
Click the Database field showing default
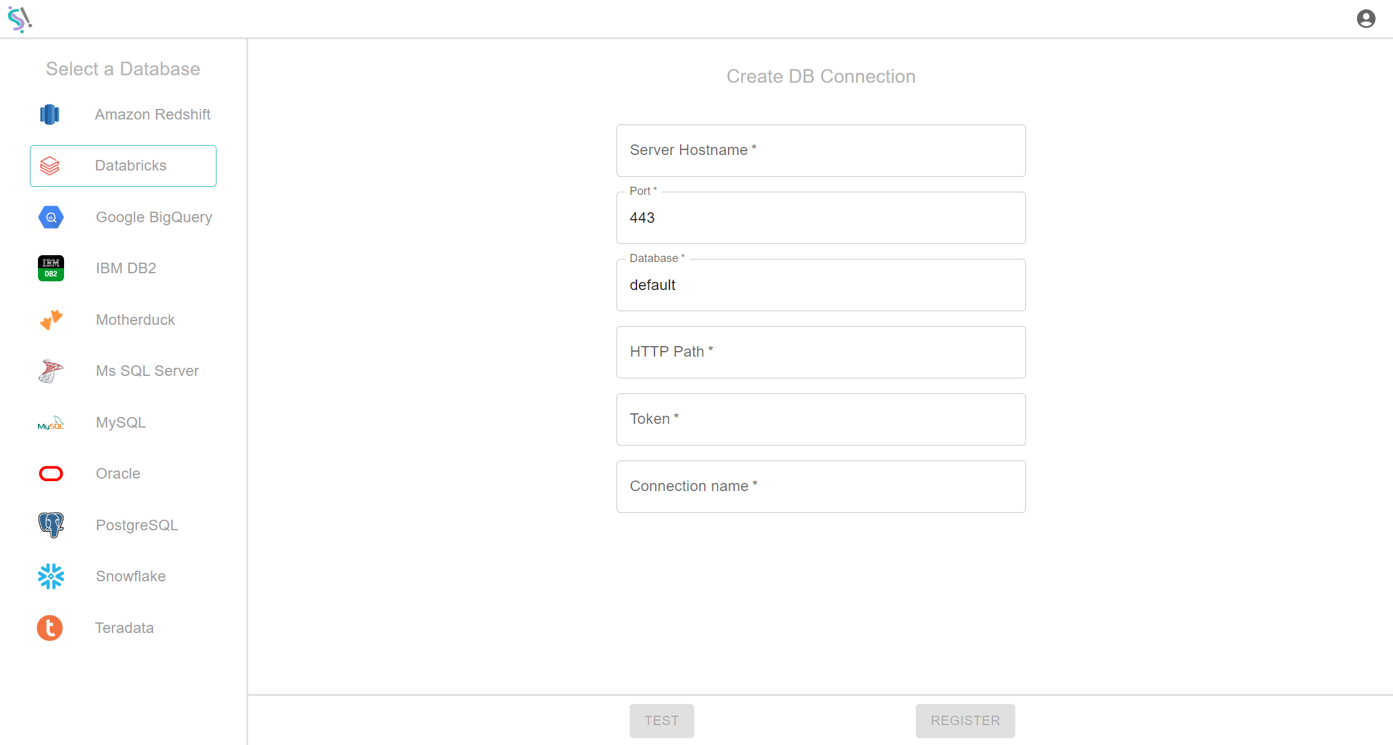click(x=821, y=285)
